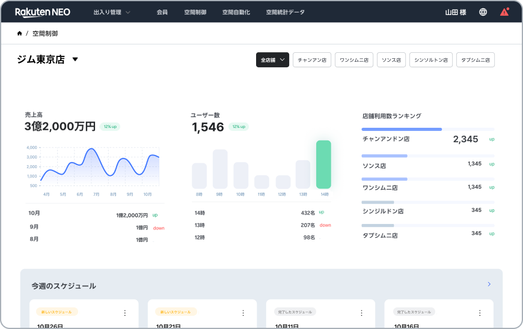Open the red alert warning icon
The height and width of the screenshot is (329, 523).
tap(504, 12)
